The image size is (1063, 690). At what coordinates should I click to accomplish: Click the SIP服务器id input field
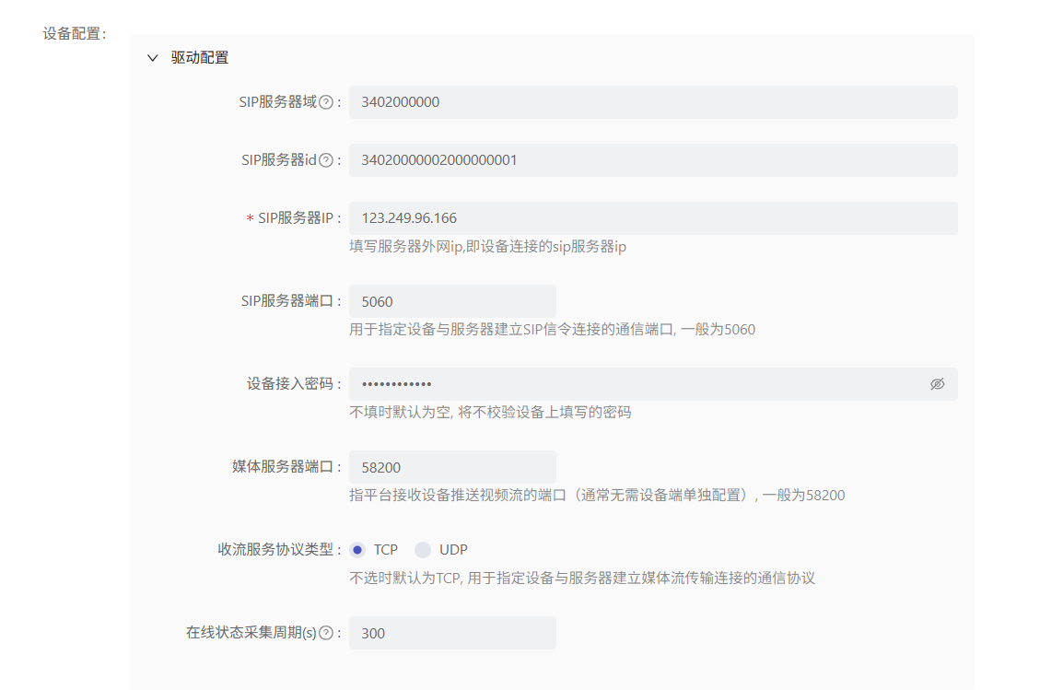pos(652,160)
